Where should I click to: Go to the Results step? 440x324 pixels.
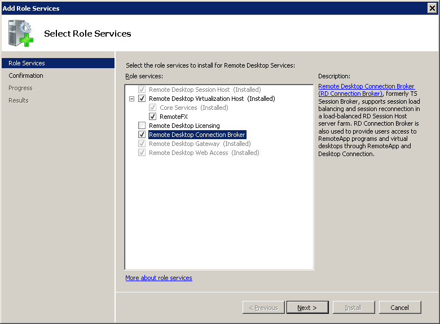[19, 100]
